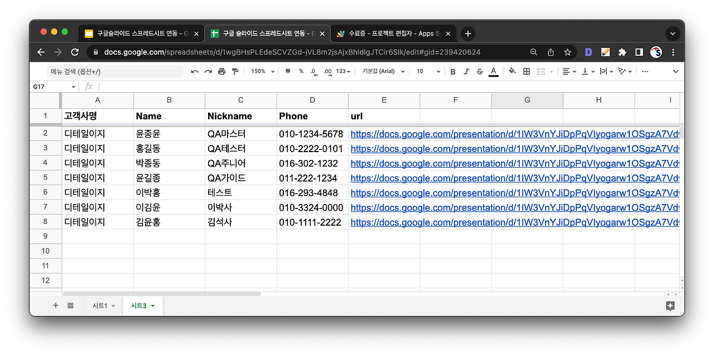Open the Explore button at bottom right

coord(670,306)
